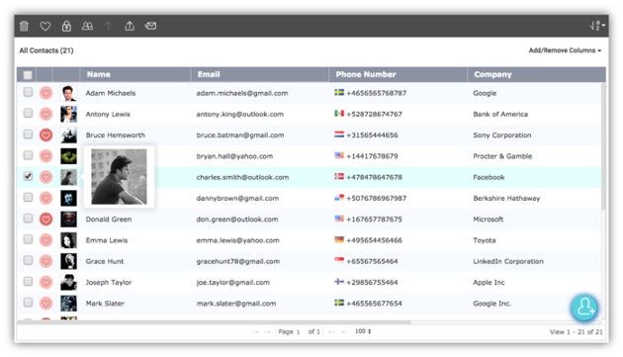Click Adam Michaels avatar thumbnail
The image size is (623, 357).
[x=69, y=93]
